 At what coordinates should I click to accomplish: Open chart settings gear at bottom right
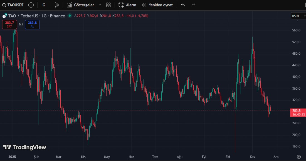click(299, 157)
